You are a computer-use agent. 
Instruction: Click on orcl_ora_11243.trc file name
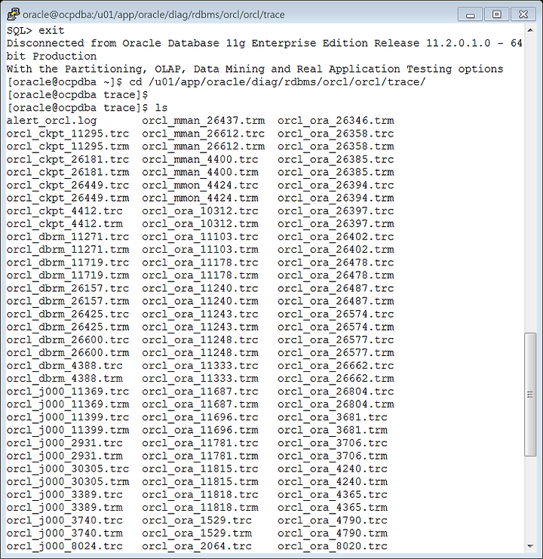201,314
